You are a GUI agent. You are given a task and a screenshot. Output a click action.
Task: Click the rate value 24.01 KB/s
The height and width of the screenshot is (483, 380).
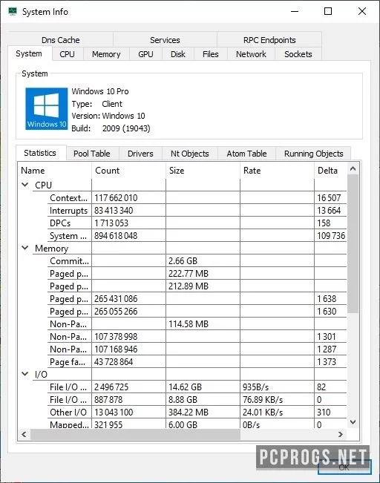[263, 413]
